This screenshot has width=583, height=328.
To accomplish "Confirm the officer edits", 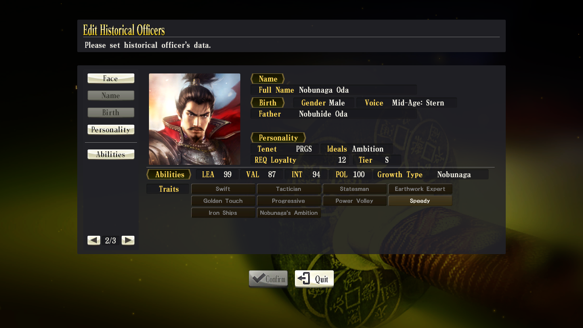I will [268, 279].
